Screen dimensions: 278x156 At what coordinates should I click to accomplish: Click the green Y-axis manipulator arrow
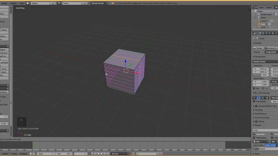pyautogui.click(x=130, y=65)
